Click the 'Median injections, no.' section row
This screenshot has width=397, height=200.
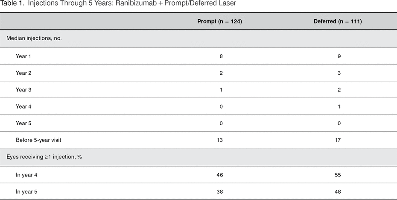coord(34,38)
